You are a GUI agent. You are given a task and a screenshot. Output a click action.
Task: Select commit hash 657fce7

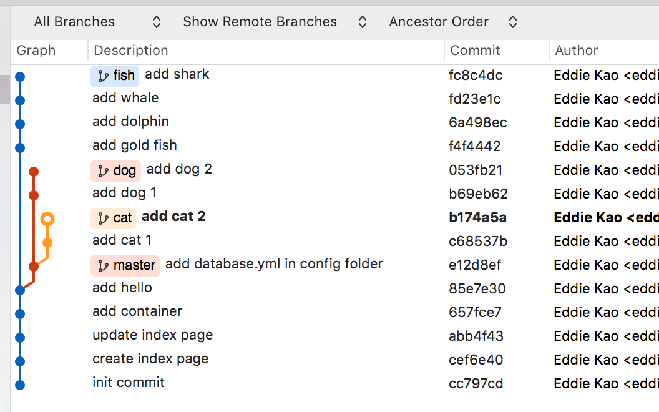coord(475,312)
